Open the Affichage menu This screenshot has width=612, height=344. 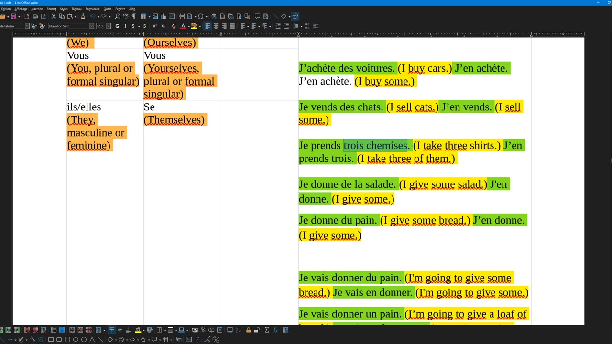pos(21,9)
